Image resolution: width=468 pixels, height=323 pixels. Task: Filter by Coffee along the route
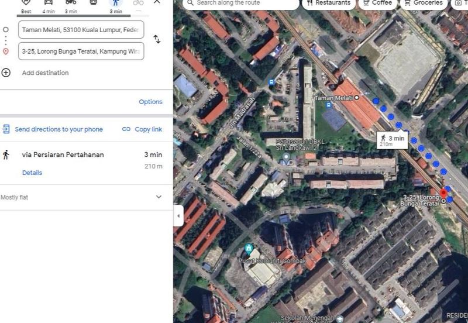pos(376,4)
